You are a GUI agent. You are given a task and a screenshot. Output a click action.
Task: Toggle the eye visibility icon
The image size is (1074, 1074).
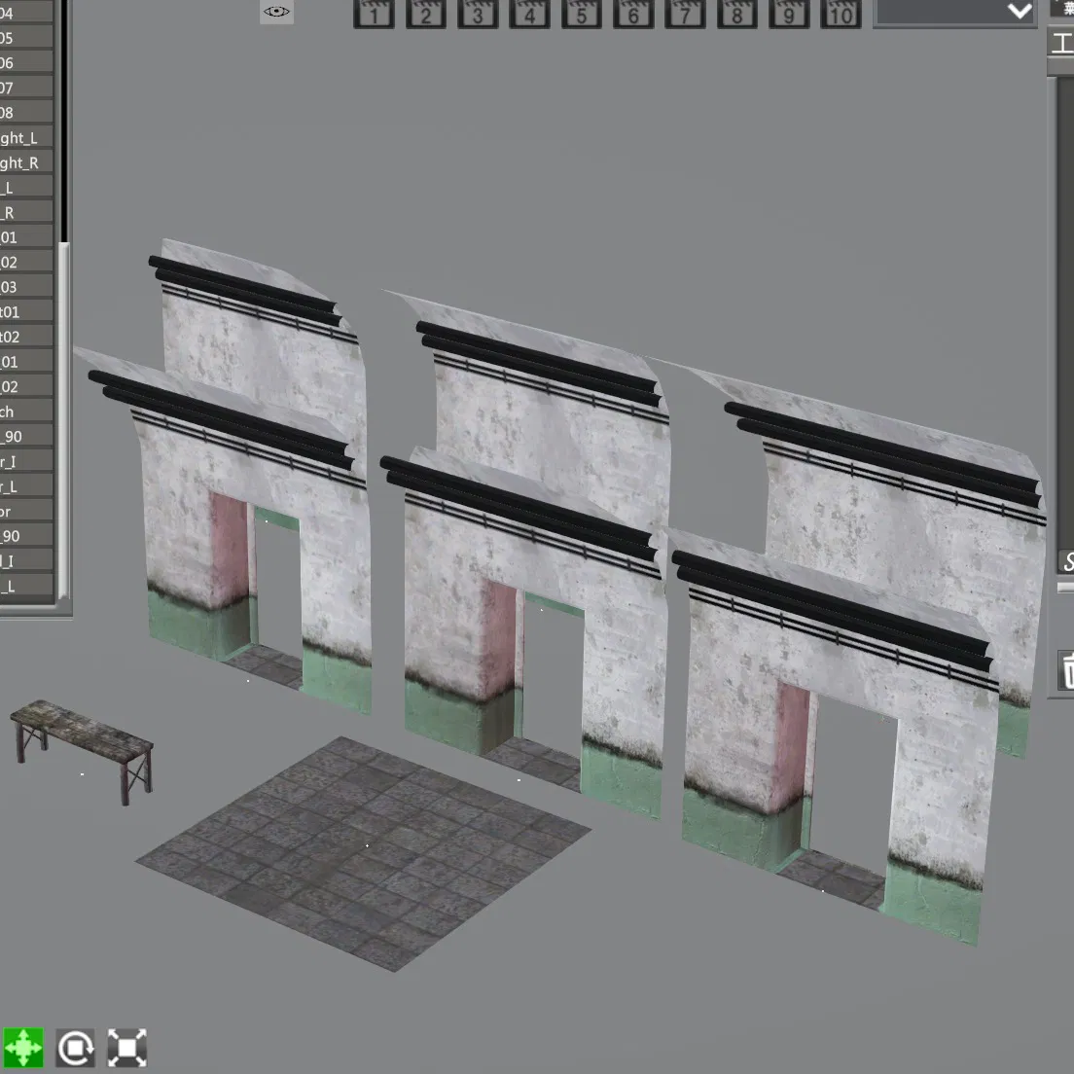coord(276,12)
